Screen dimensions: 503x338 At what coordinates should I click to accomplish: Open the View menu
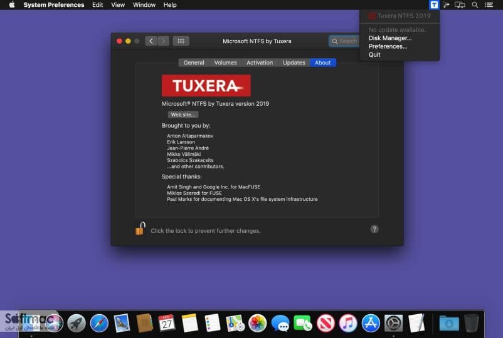click(x=118, y=5)
